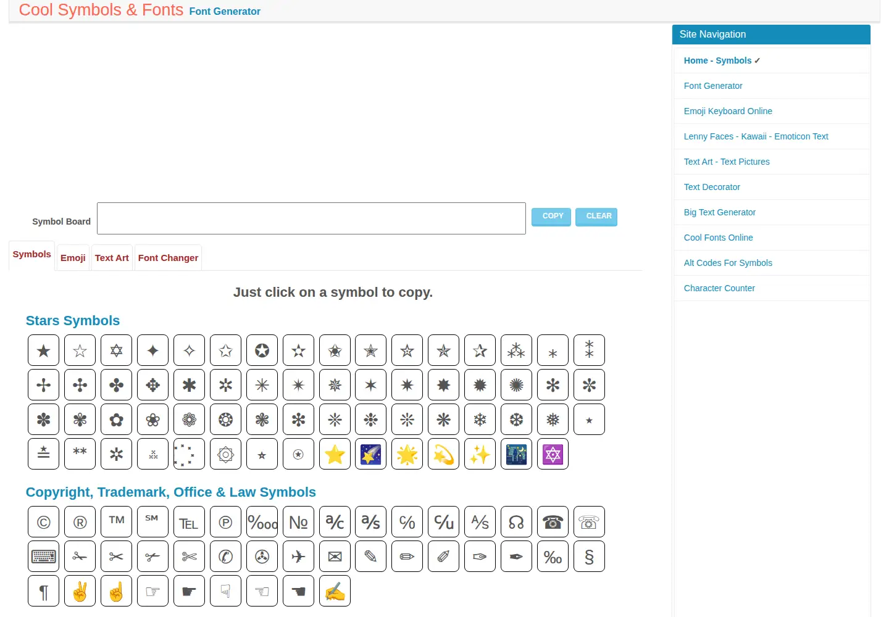Click the Cool Symbols & Fonts site title
The image size is (889, 617).
pyautogui.click(x=101, y=10)
